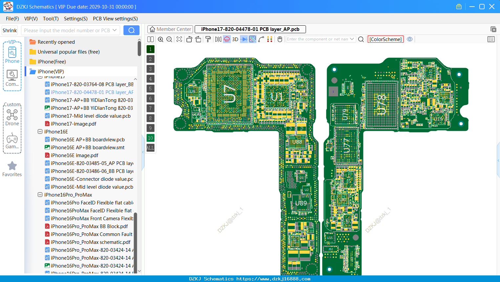The image size is (500, 282).
Task: Open the ColorScheme button
Action: (x=385, y=39)
